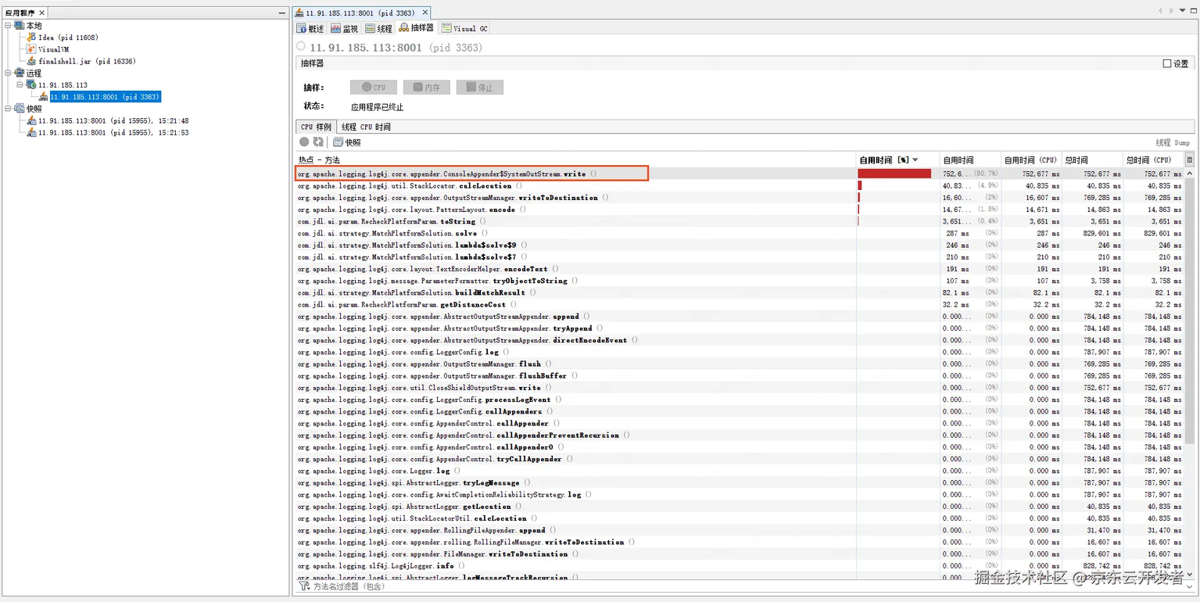Viewport: 1200px width, 602px height.
Task: Switch to the 概述 tab
Action: [x=310, y=28]
